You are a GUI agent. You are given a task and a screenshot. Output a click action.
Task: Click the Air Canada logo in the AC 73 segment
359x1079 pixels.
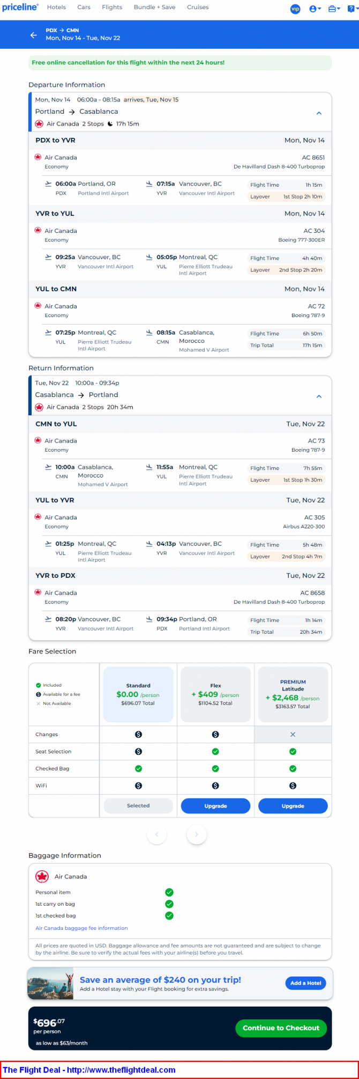point(38,441)
